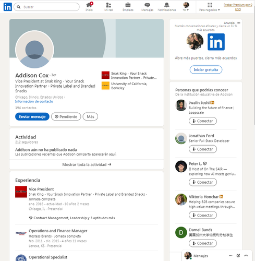255x261 pixels.
Task: Open Información de contacto link
Action: (x=34, y=101)
